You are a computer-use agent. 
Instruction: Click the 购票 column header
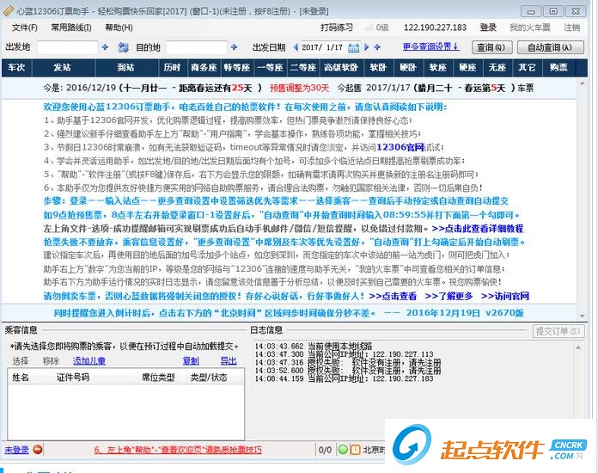[558, 68]
